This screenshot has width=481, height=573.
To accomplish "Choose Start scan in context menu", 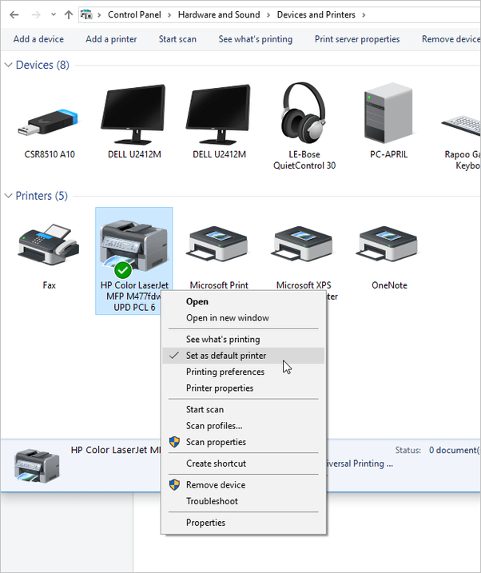I will coord(243,410).
